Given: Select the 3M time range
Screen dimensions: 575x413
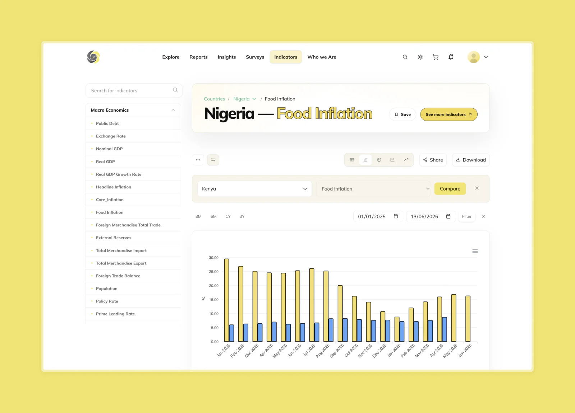Looking at the screenshot, I should coord(198,216).
